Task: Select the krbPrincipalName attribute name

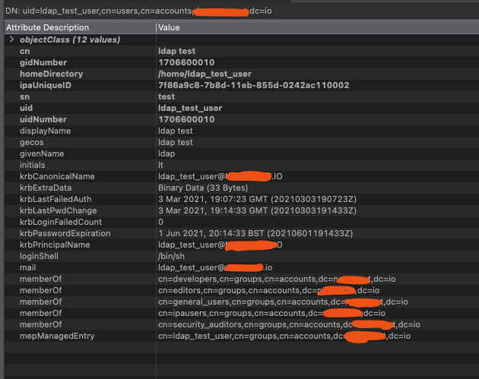Action: coord(55,245)
